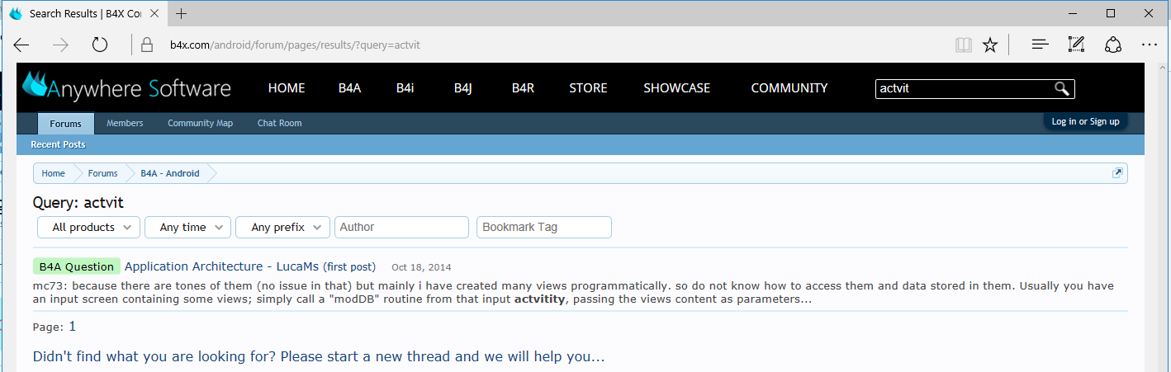Open reading view book icon
This screenshot has height=372, width=1171.
[x=964, y=45]
